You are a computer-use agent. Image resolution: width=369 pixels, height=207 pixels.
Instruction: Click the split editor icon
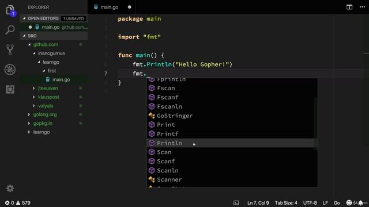pyautogui.click(x=349, y=7)
